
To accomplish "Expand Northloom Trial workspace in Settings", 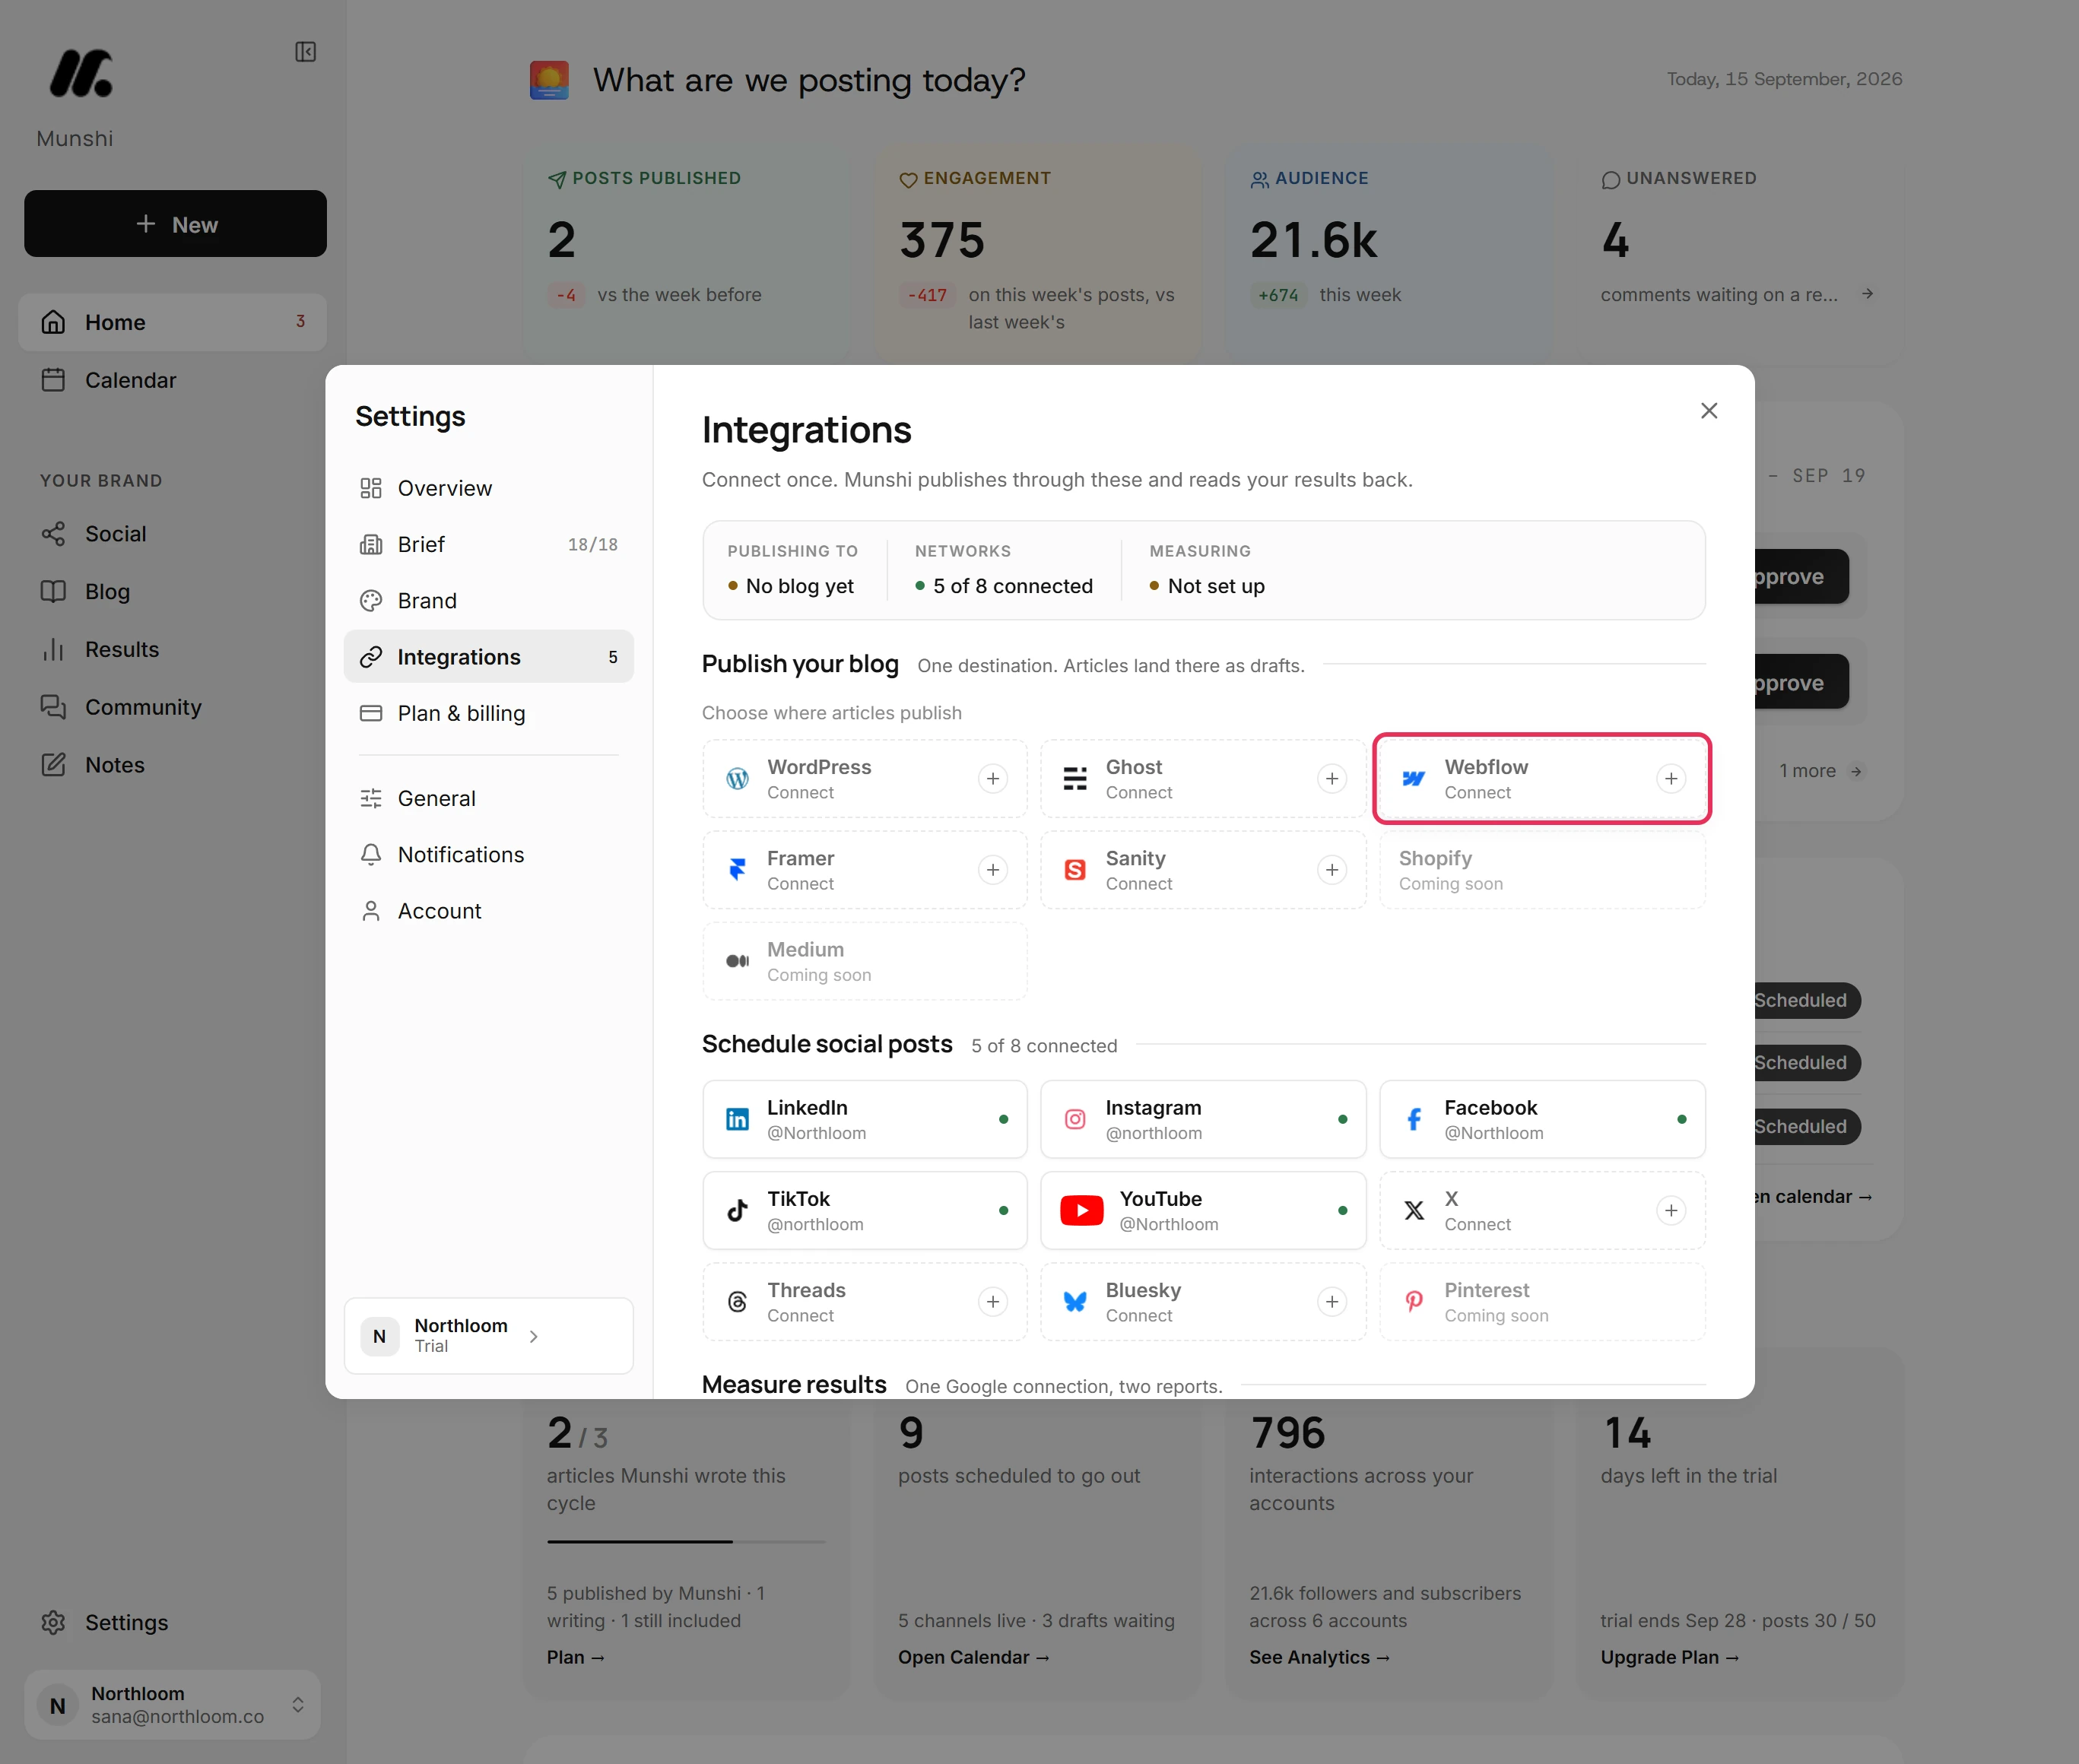I will point(488,1336).
